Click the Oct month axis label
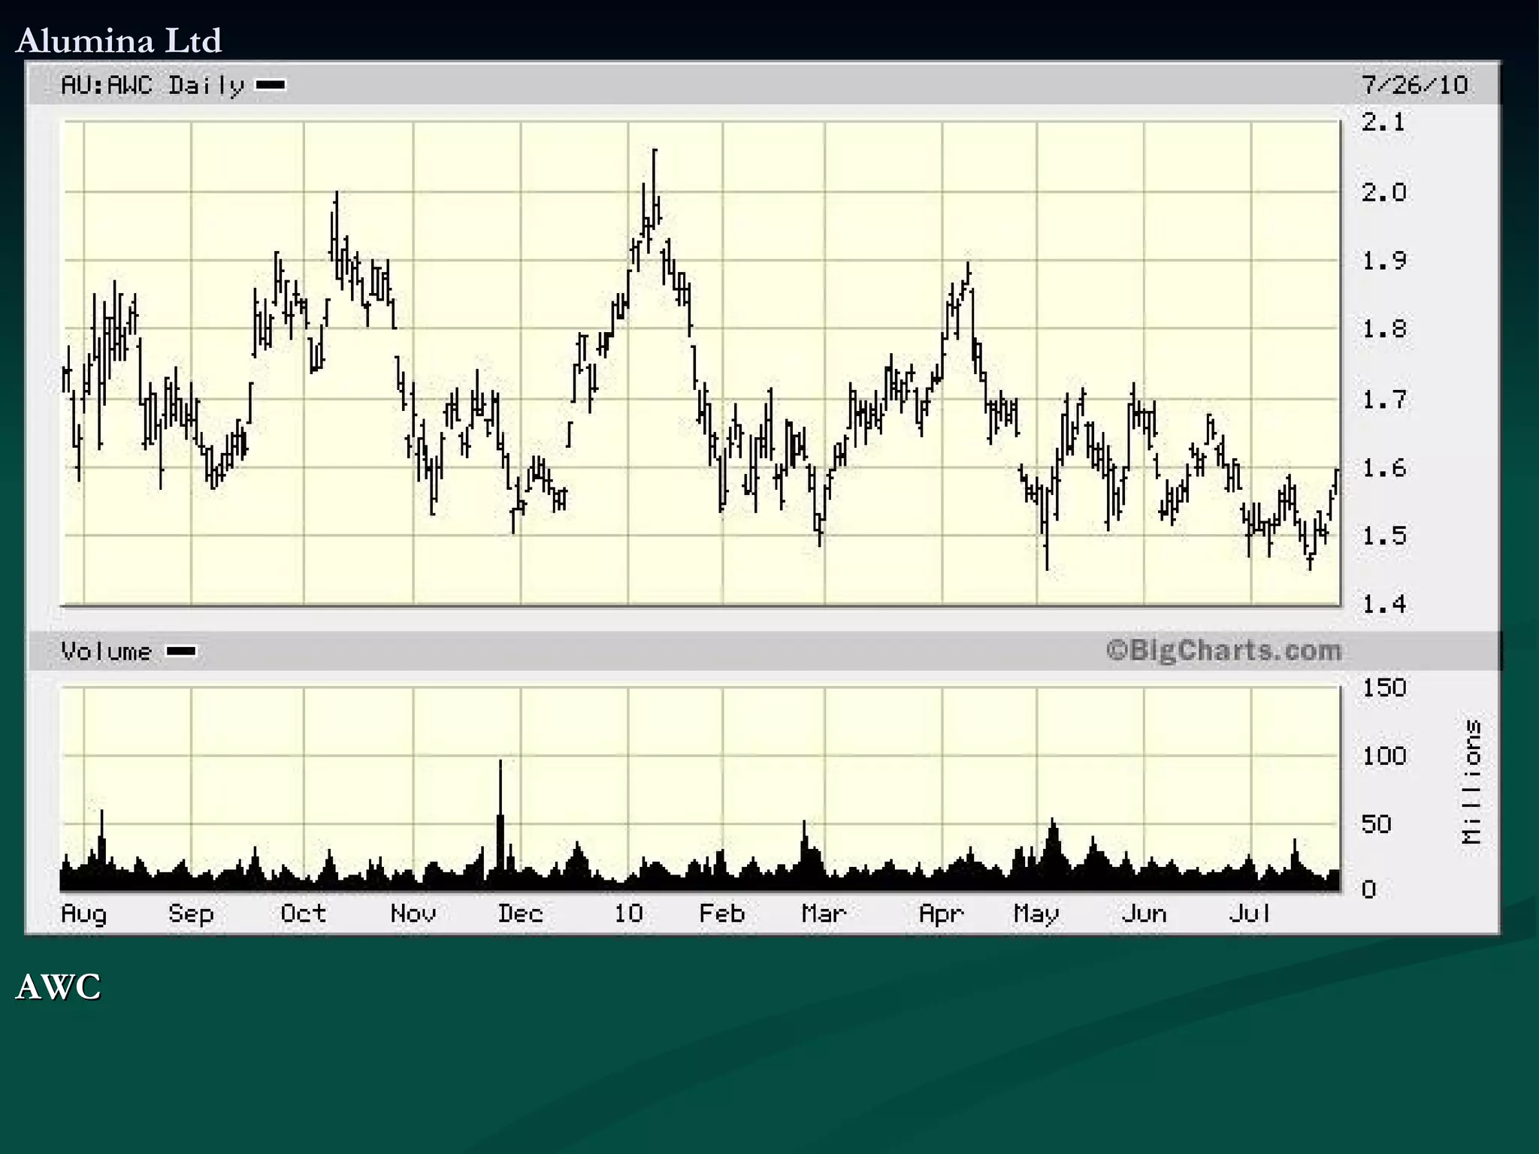 coord(303,914)
